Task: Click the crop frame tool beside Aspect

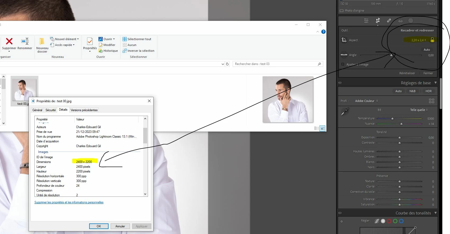Action: click(x=344, y=40)
